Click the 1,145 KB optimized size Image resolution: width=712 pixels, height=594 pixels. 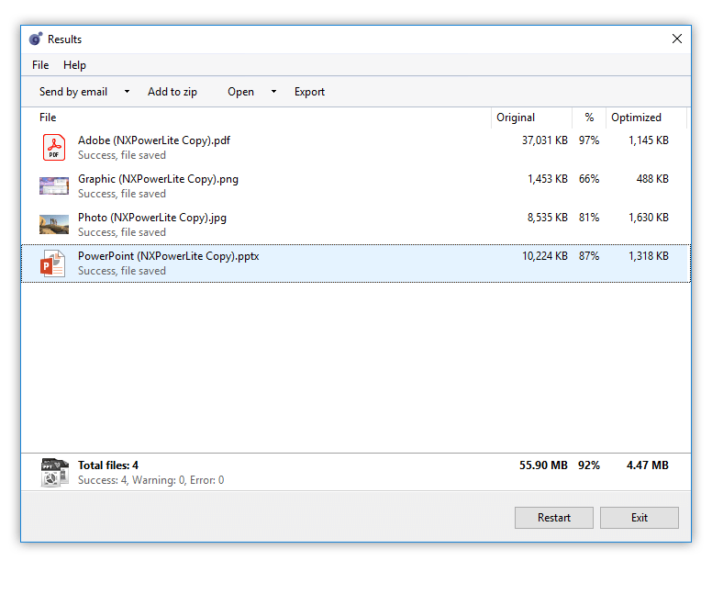649,140
